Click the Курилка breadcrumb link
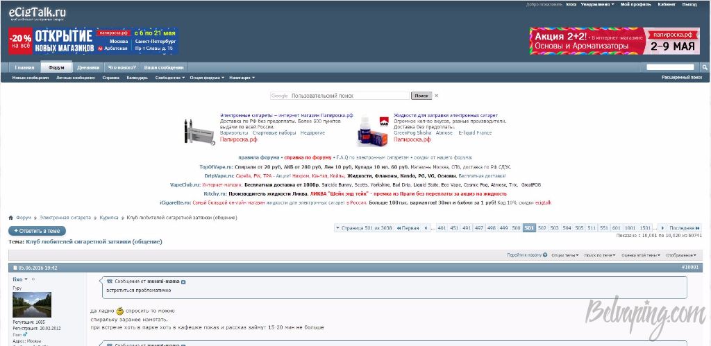 click(109, 218)
